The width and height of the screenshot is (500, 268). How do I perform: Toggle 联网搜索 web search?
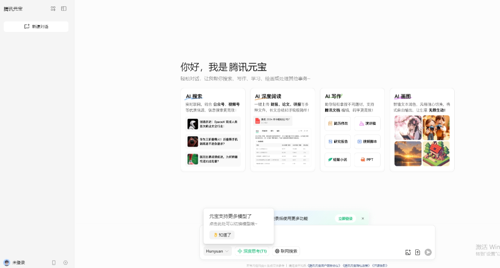[x=286, y=251]
